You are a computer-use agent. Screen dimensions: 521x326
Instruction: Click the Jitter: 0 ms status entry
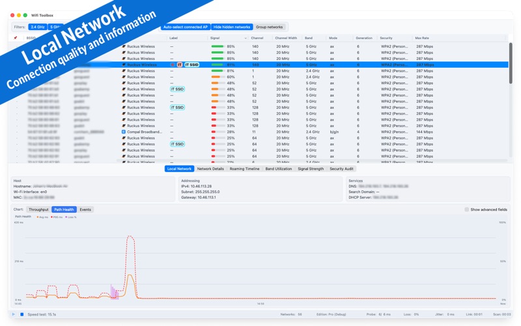tap(445, 314)
